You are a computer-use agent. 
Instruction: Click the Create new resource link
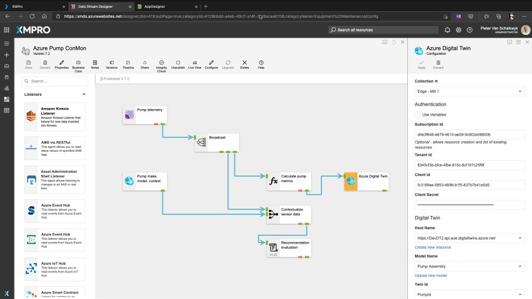(x=432, y=247)
